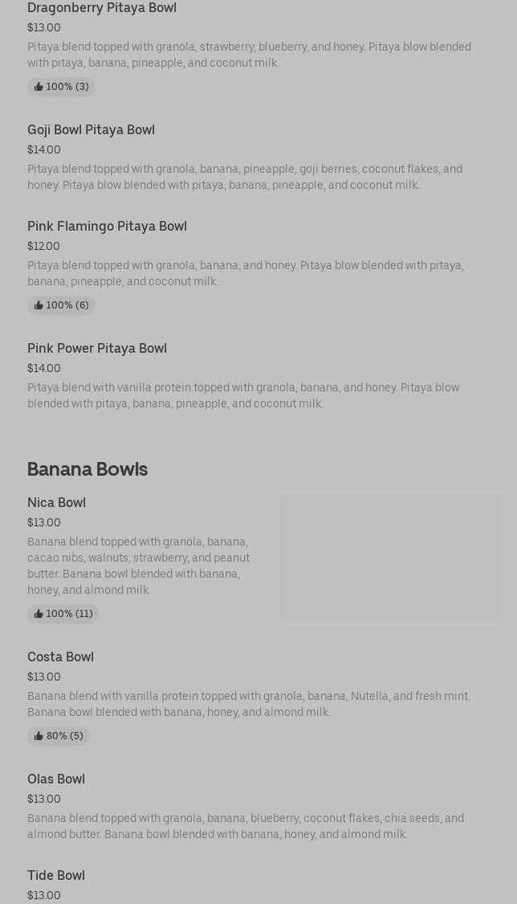
Task: Choose the Pink Power Pitaya Bowl title
Action: point(97,348)
